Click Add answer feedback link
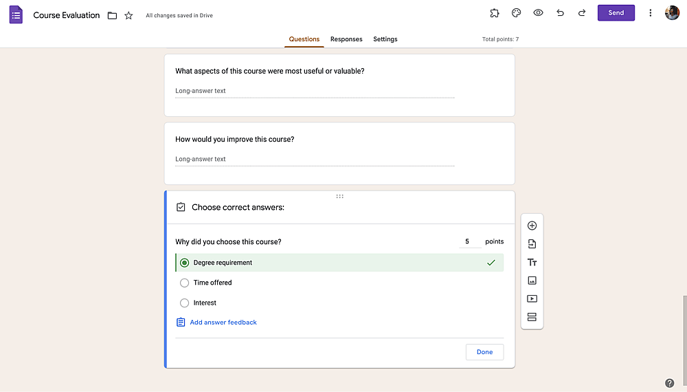Viewport: 687px width, 392px height. coord(223,323)
